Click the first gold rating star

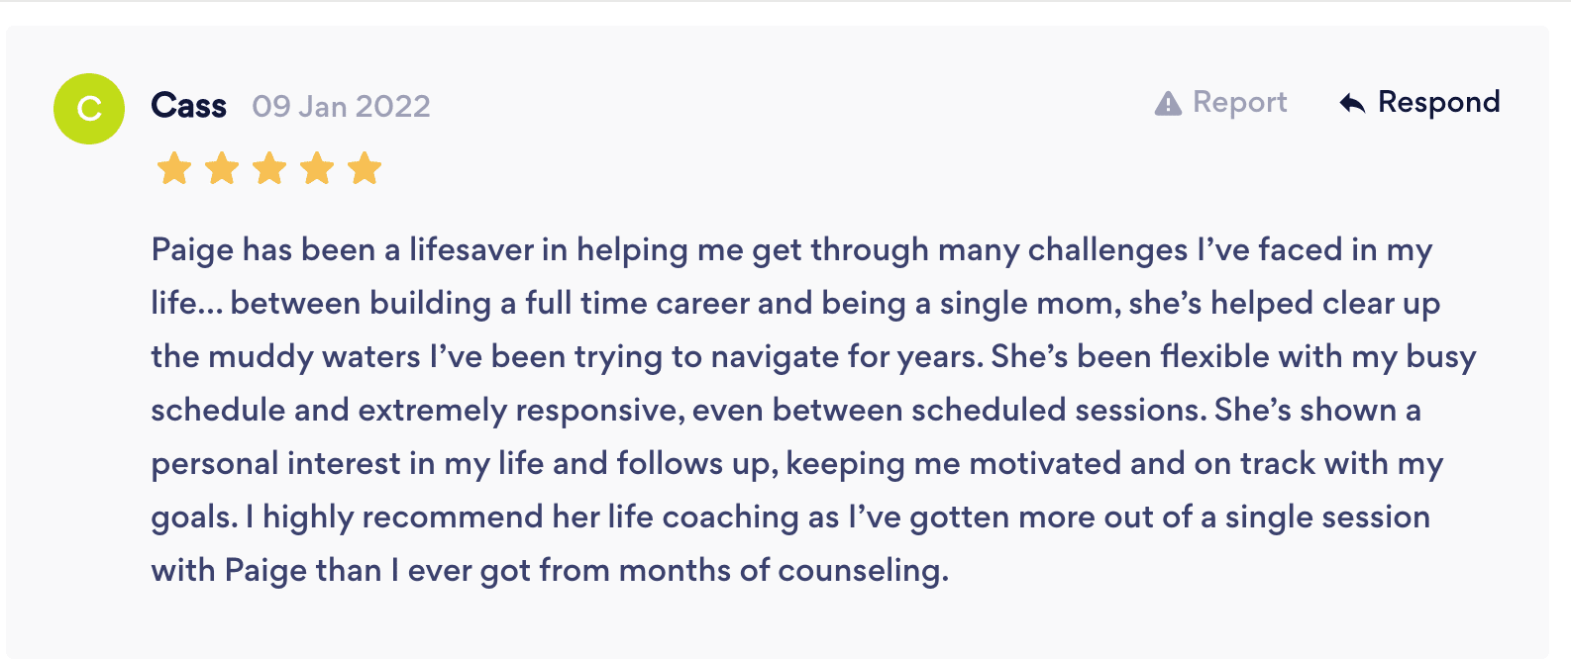(x=174, y=168)
